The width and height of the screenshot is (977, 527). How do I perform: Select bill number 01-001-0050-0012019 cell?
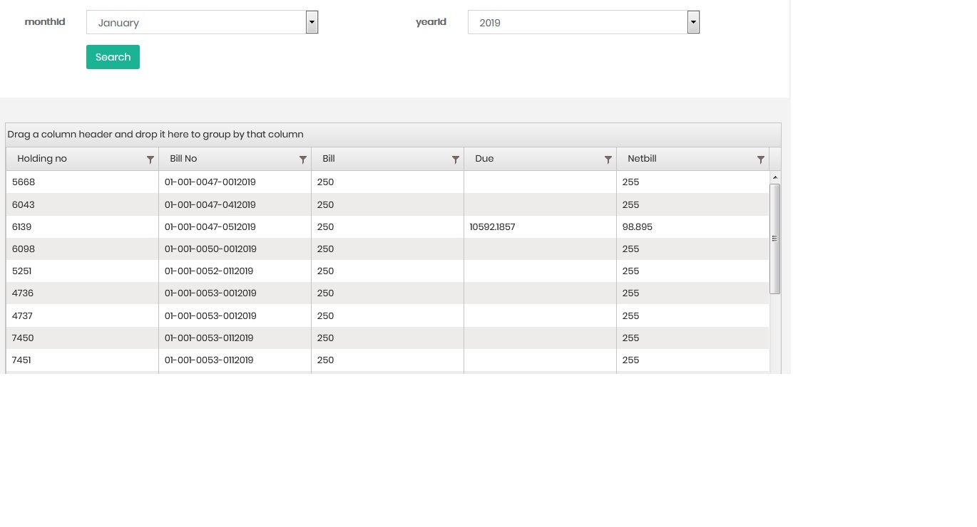[210, 249]
